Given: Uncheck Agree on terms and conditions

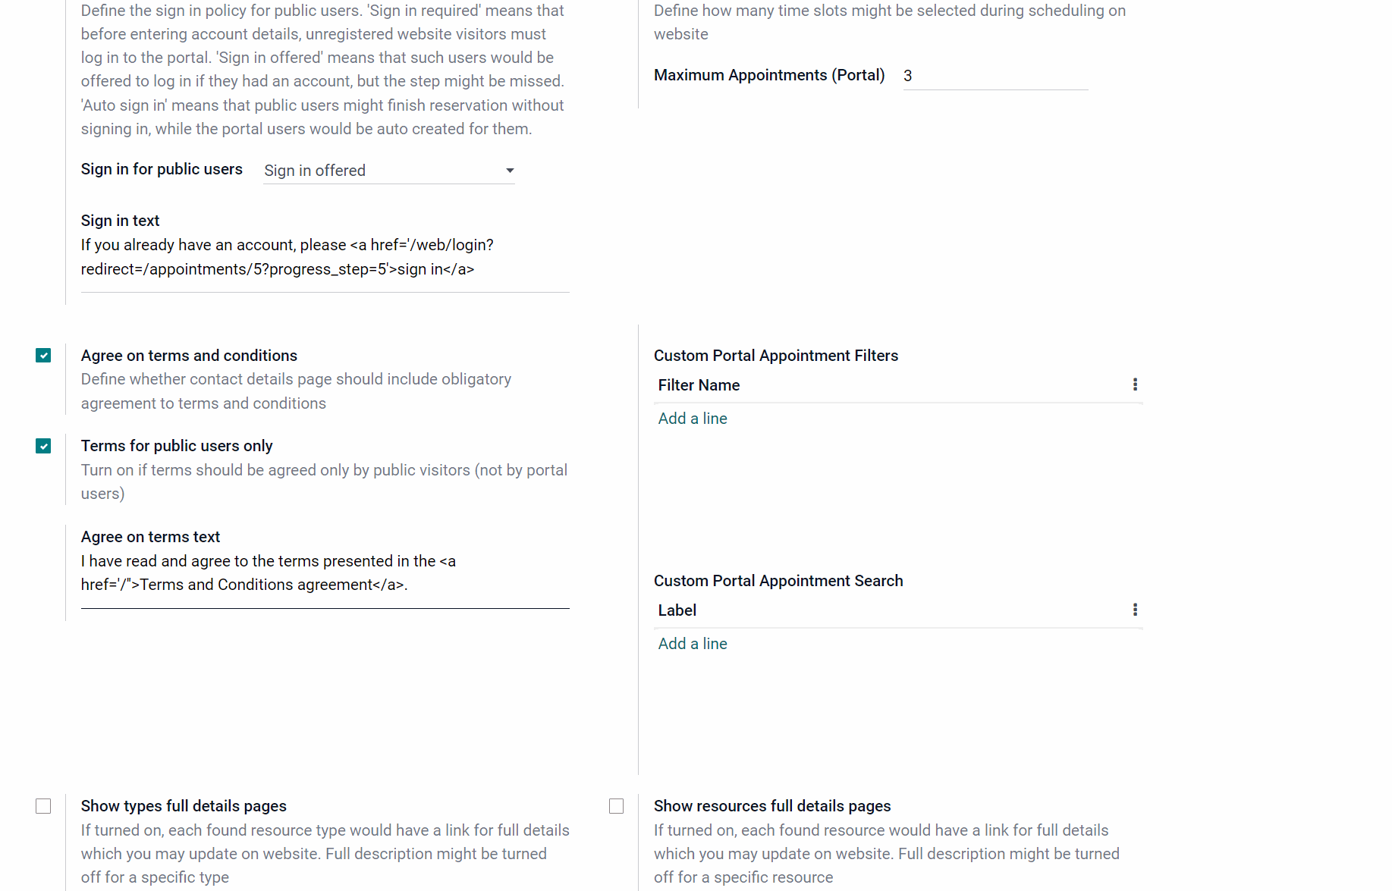Looking at the screenshot, I should [x=43, y=356].
